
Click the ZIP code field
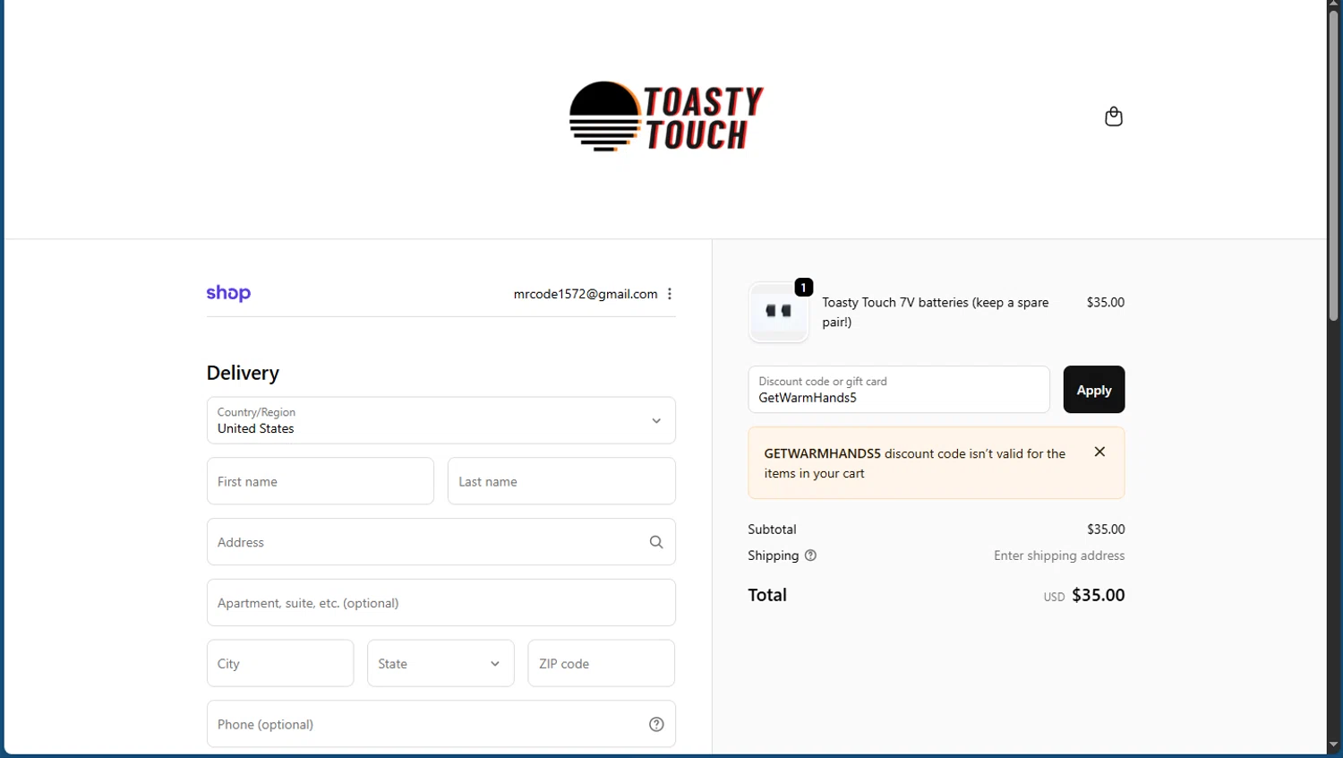click(602, 663)
